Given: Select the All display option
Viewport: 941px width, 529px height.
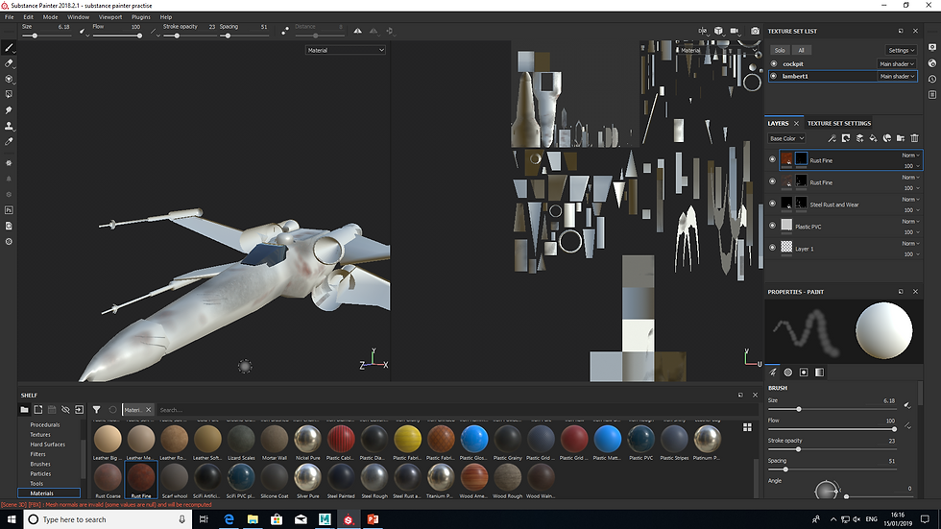Looking at the screenshot, I should point(801,50).
